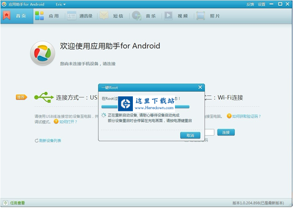
Task: Click 刷新设备列表 refresh link
Action: pyautogui.click(x=50, y=141)
